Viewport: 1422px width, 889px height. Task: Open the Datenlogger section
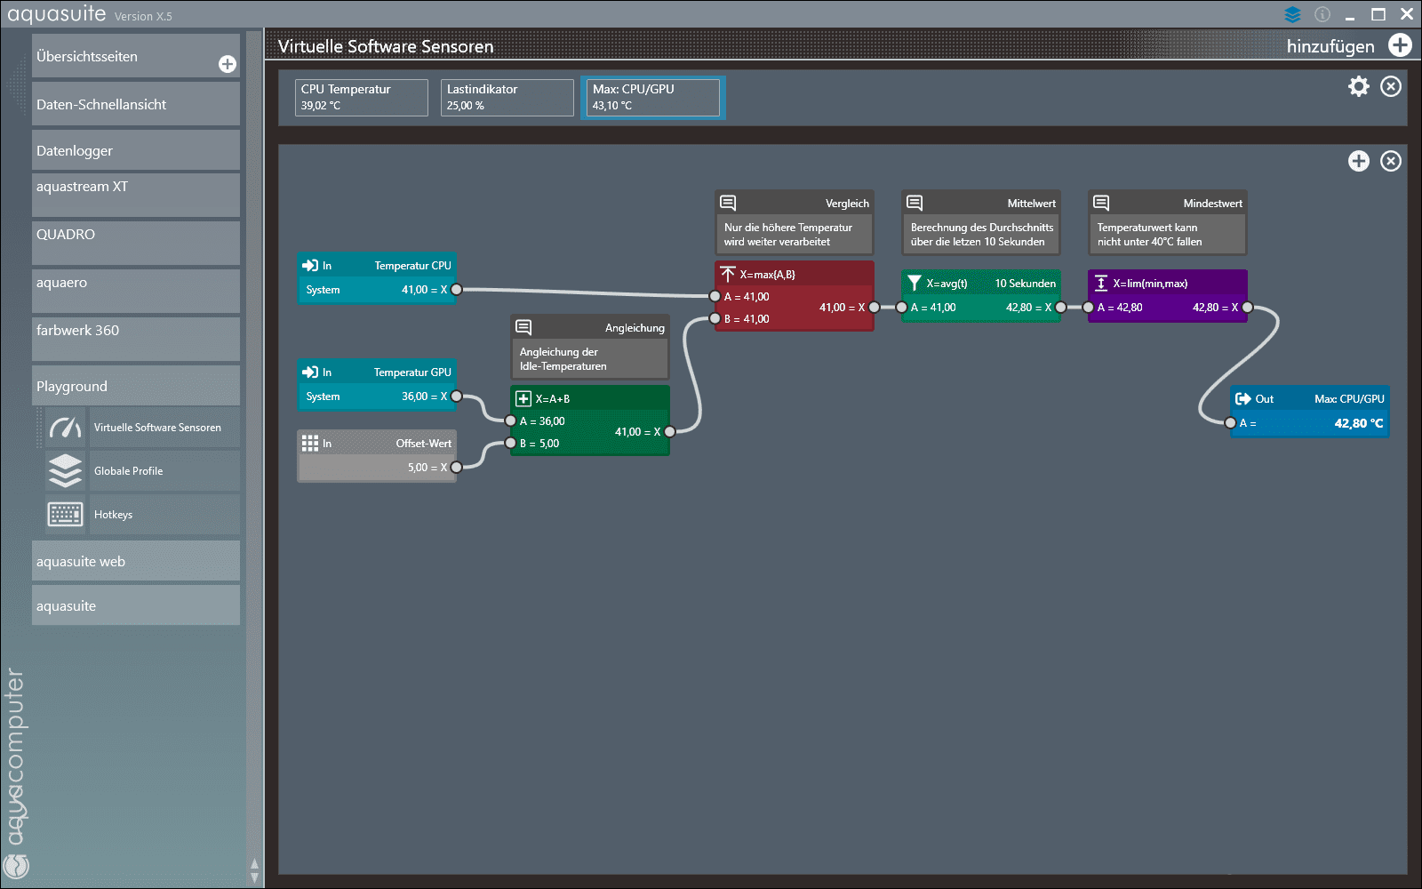point(136,150)
